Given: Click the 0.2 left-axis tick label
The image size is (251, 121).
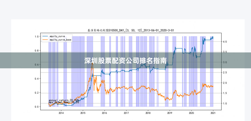Looking at the screenshot, I should (37, 93).
